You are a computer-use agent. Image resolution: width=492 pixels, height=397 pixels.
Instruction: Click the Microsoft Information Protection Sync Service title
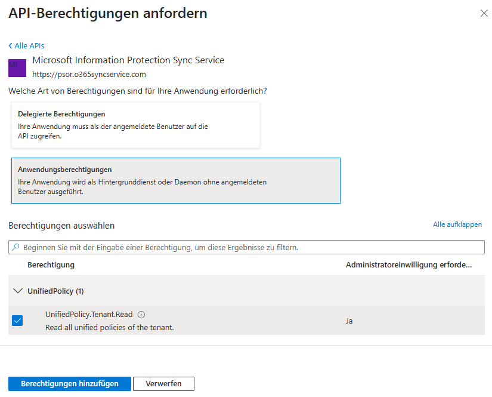tap(128, 60)
